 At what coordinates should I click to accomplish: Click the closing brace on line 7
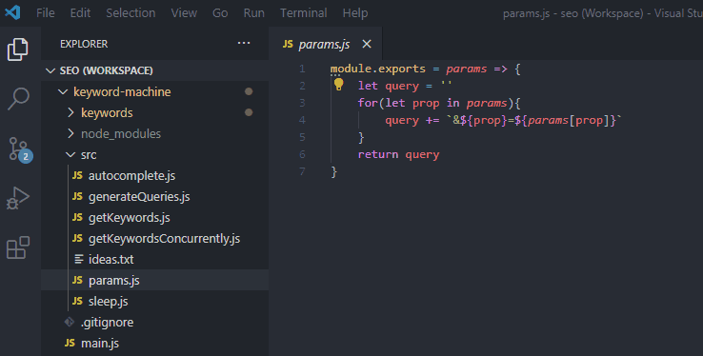(333, 172)
